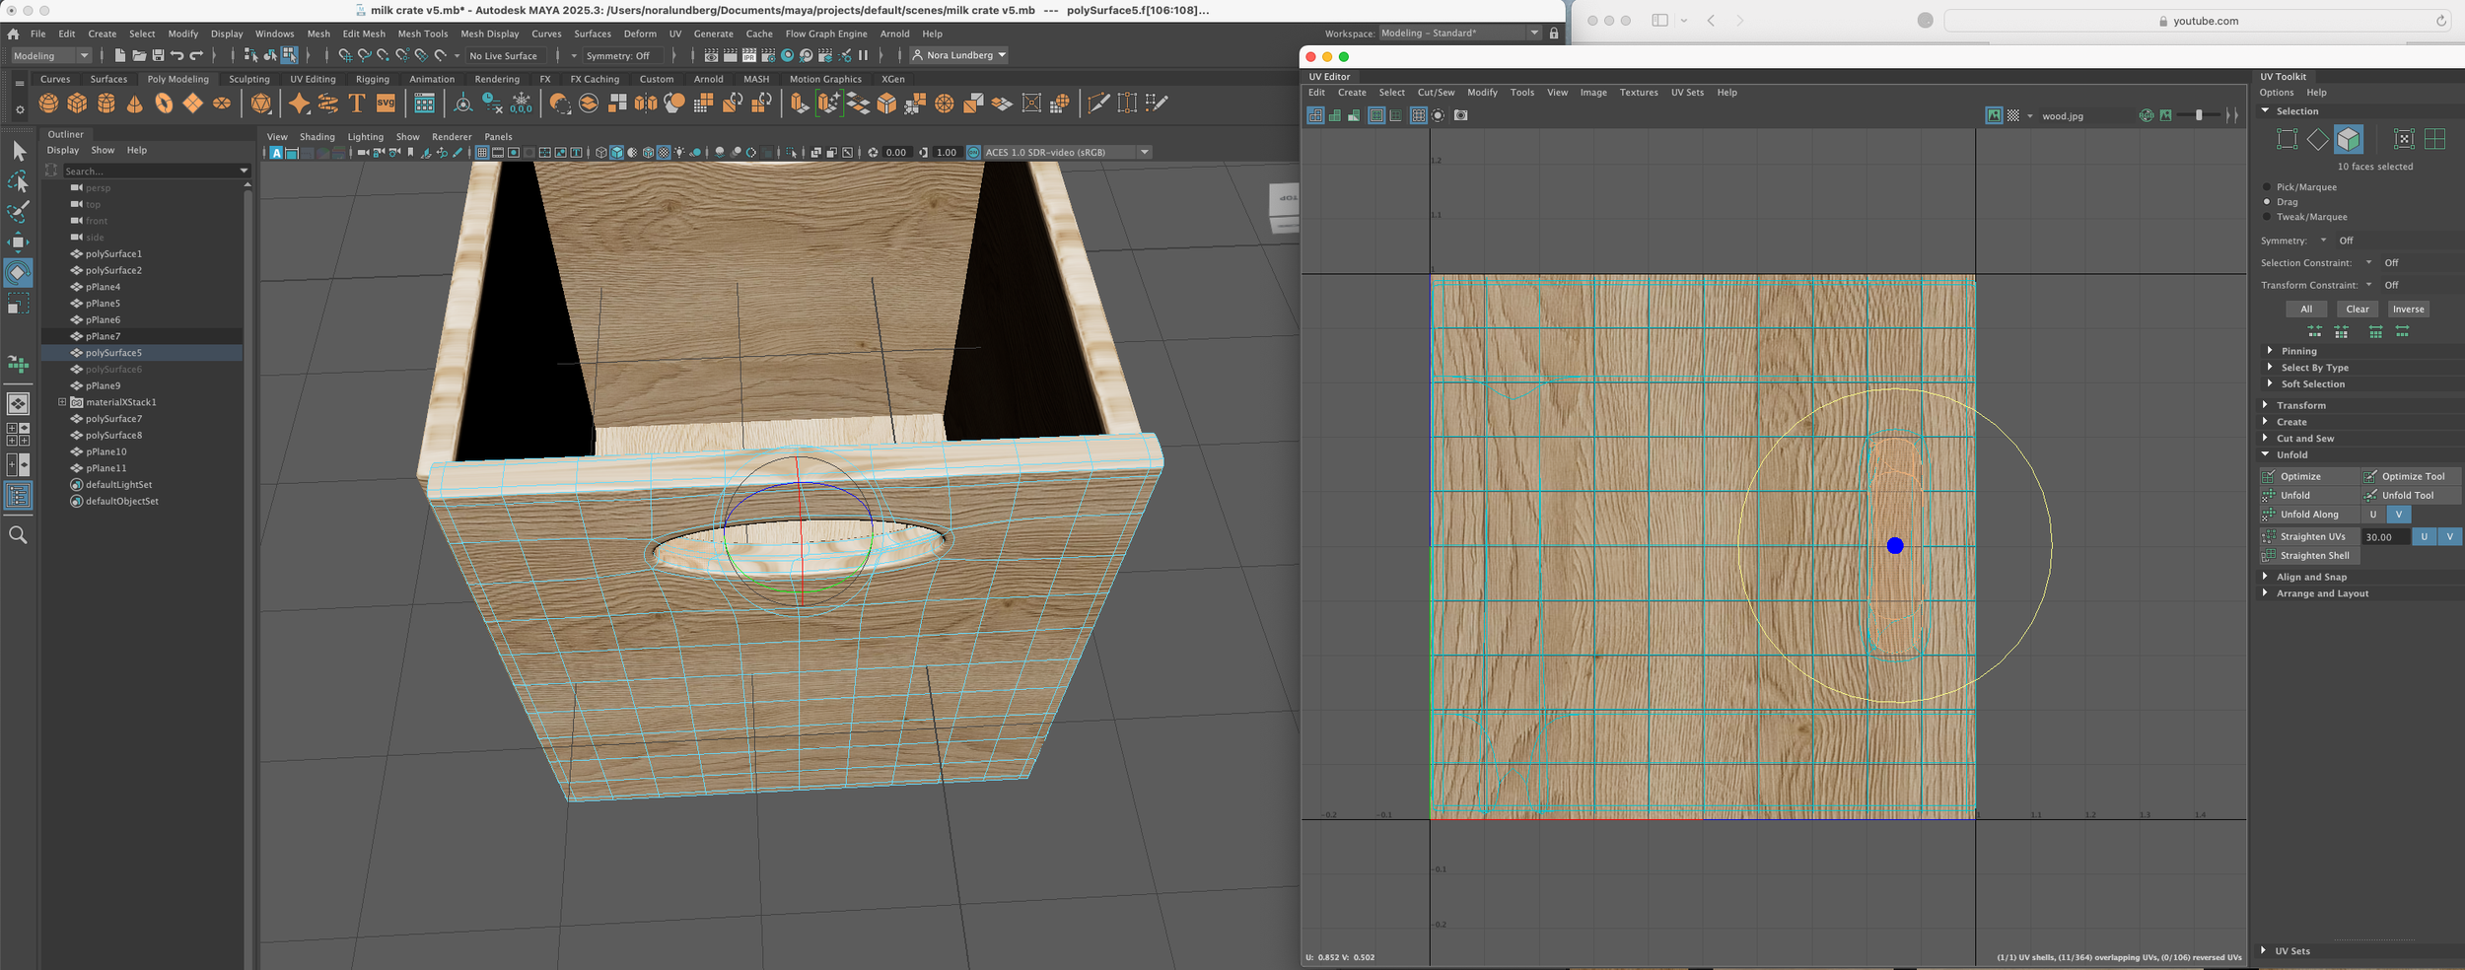Click the Optimize Tool in UV Toolkit
The width and height of the screenshot is (2465, 970).
coord(2411,476)
